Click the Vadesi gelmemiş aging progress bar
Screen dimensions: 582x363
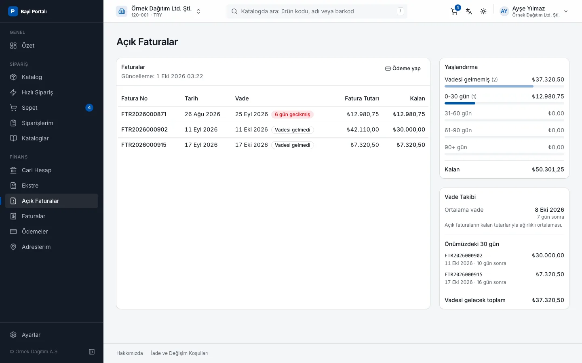click(504, 86)
